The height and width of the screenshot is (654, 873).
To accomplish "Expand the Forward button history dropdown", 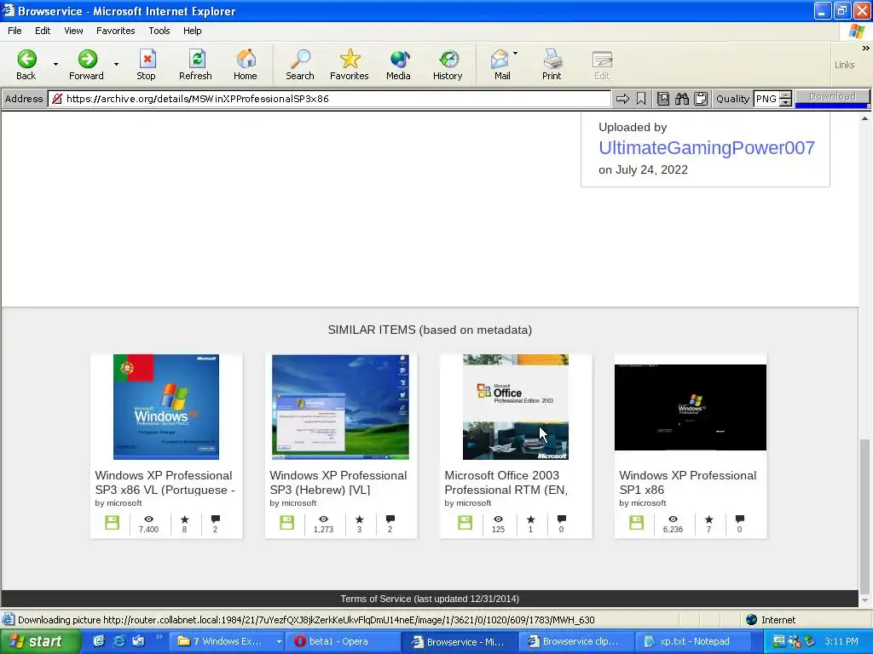I will point(116,65).
